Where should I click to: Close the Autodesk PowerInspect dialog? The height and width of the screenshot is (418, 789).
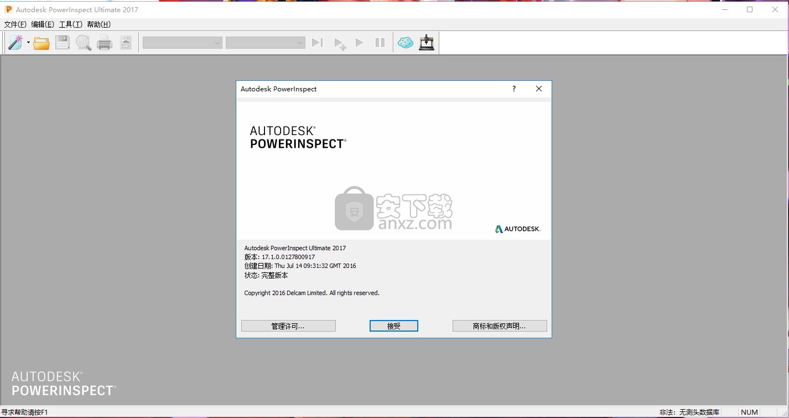539,89
